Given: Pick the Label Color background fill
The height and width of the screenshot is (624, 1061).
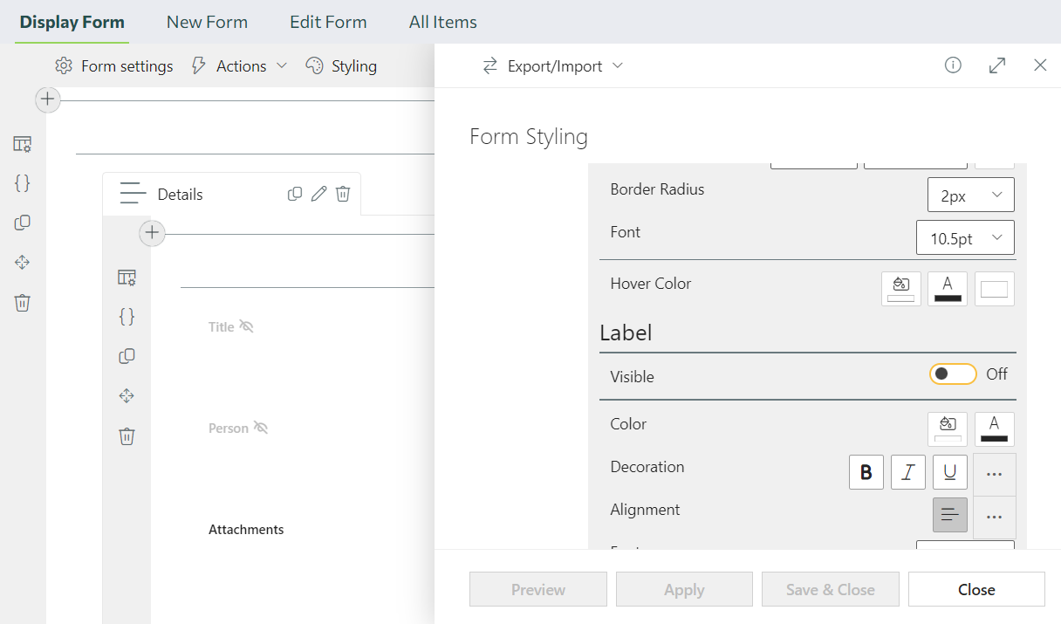Looking at the screenshot, I should pyautogui.click(x=948, y=429).
